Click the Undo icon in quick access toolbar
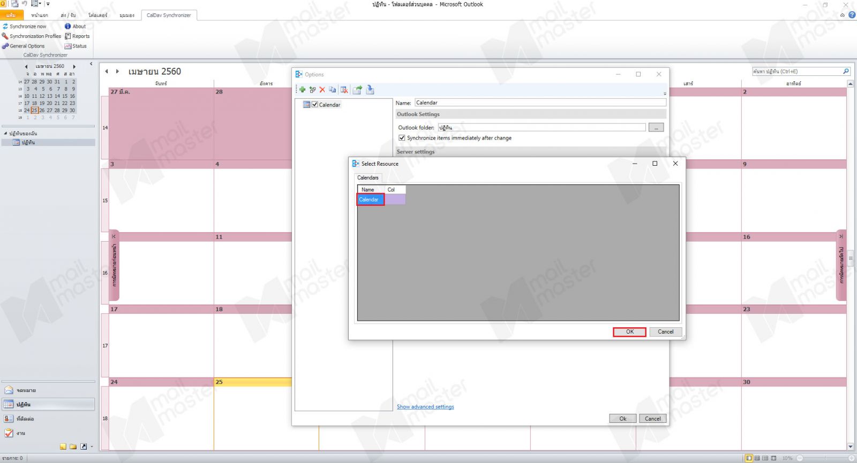857x463 pixels. (x=24, y=4)
